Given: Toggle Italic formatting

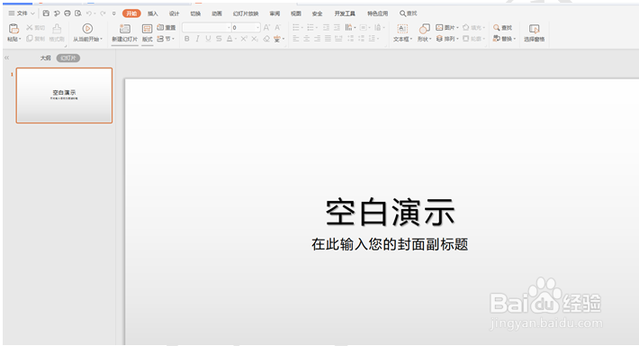Looking at the screenshot, I should pos(197,39).
